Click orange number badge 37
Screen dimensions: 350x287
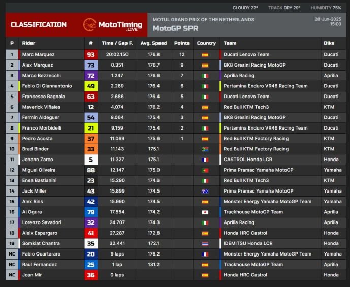[91, 139]
